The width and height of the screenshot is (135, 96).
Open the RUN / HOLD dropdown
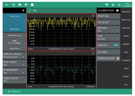pyautogui.click(x=14, y=63)
